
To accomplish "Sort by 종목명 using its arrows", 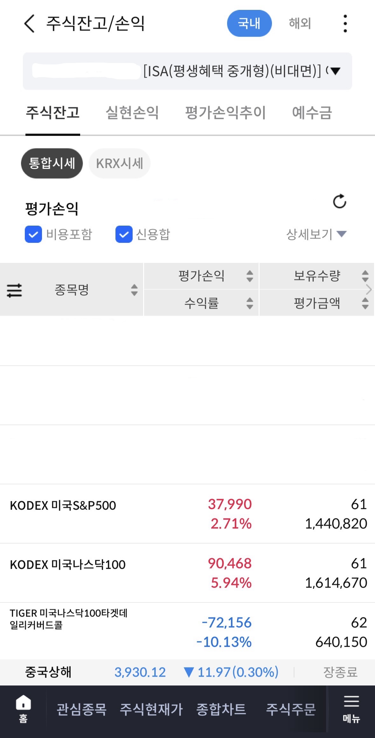I will 134,290.
